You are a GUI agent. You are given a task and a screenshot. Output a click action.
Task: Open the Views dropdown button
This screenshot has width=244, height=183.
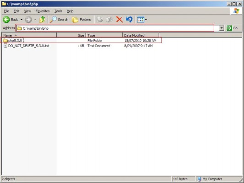[142, 20]
